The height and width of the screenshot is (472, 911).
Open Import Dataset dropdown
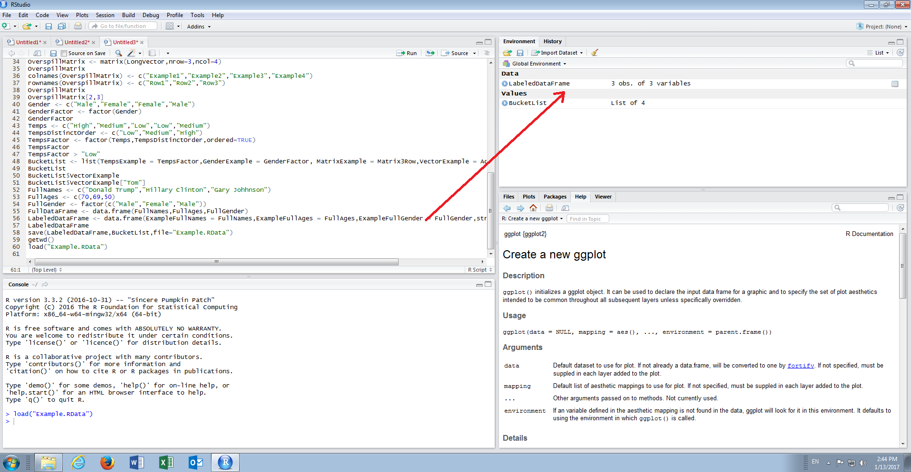[557, 53]
